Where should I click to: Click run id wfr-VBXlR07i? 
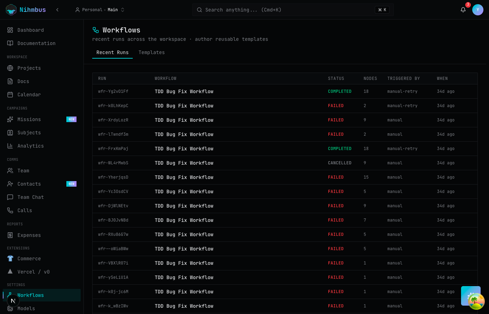pyautogui.click(x=113, y=263)
